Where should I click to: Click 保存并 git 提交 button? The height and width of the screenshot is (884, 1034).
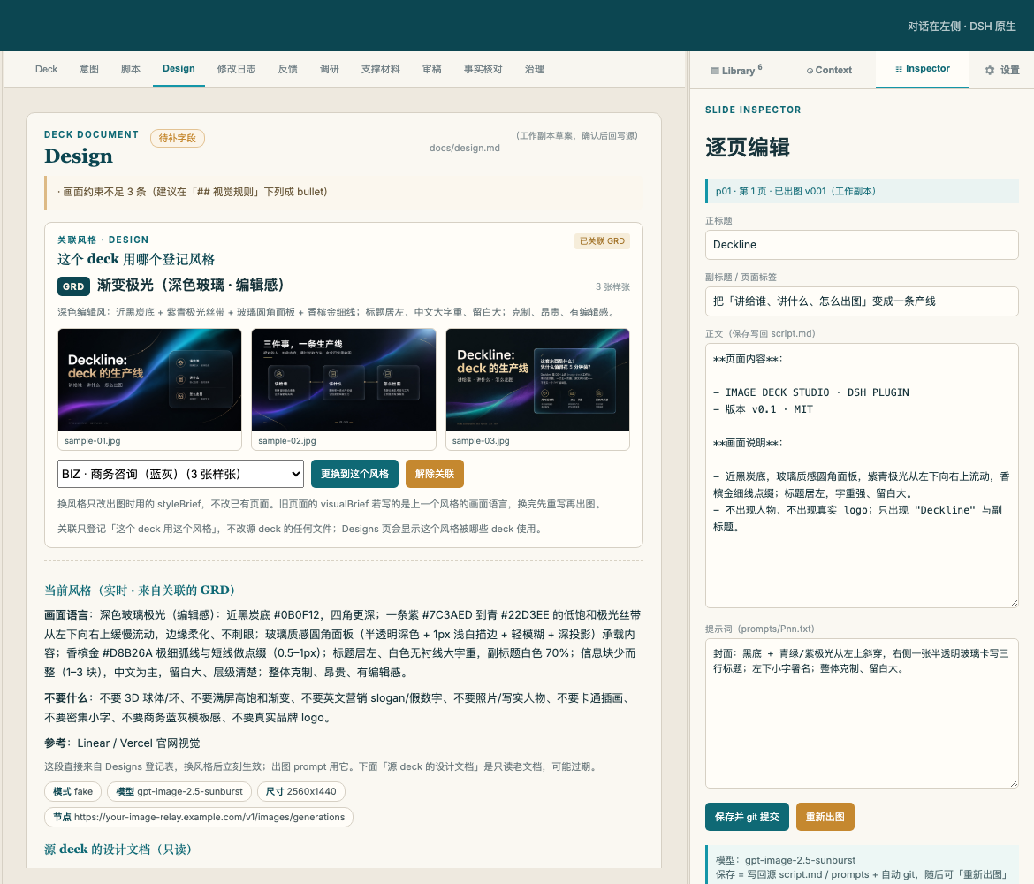point(747,817)
